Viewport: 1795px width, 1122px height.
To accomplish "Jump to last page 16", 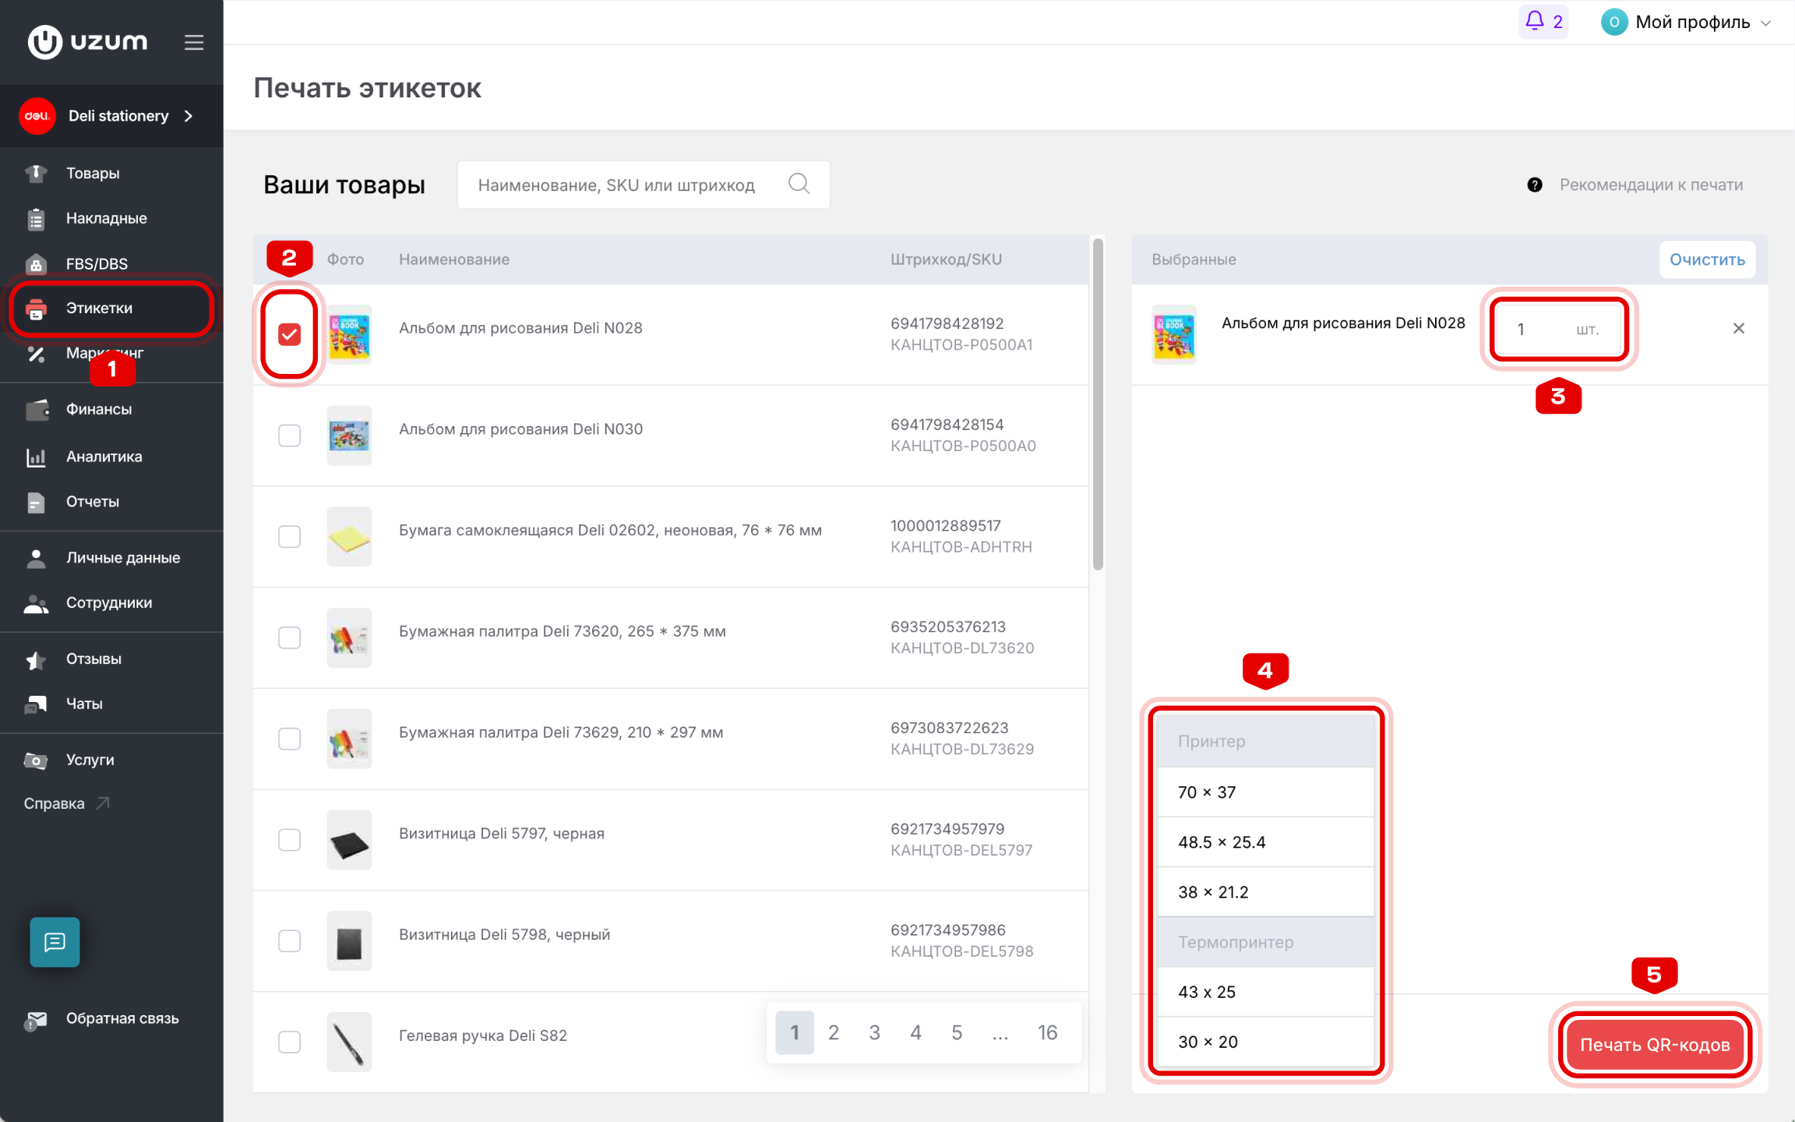I will tap(1047, 1033).
